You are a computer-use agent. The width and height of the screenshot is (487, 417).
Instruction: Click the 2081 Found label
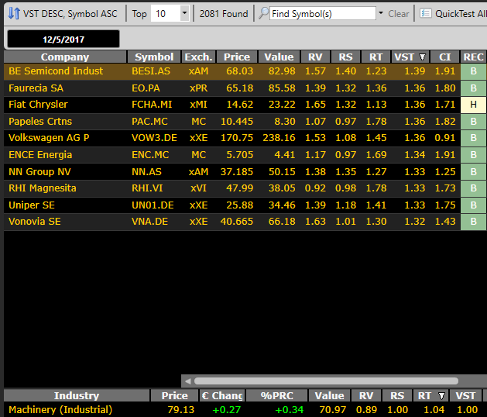tap(224, 14)
